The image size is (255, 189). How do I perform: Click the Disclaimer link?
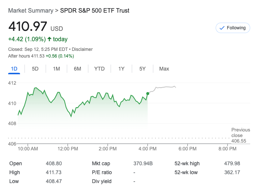(82, 49)
